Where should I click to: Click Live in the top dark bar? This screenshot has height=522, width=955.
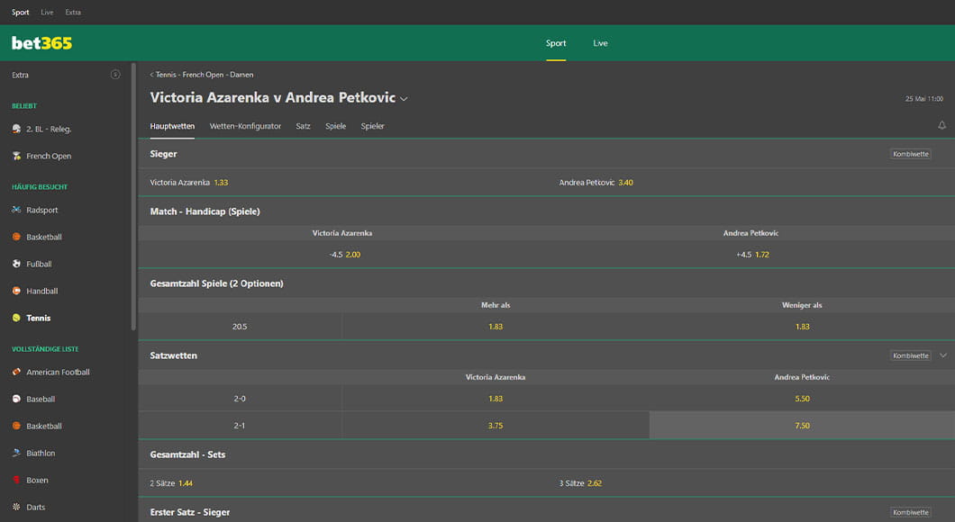[x=47, y=13]
